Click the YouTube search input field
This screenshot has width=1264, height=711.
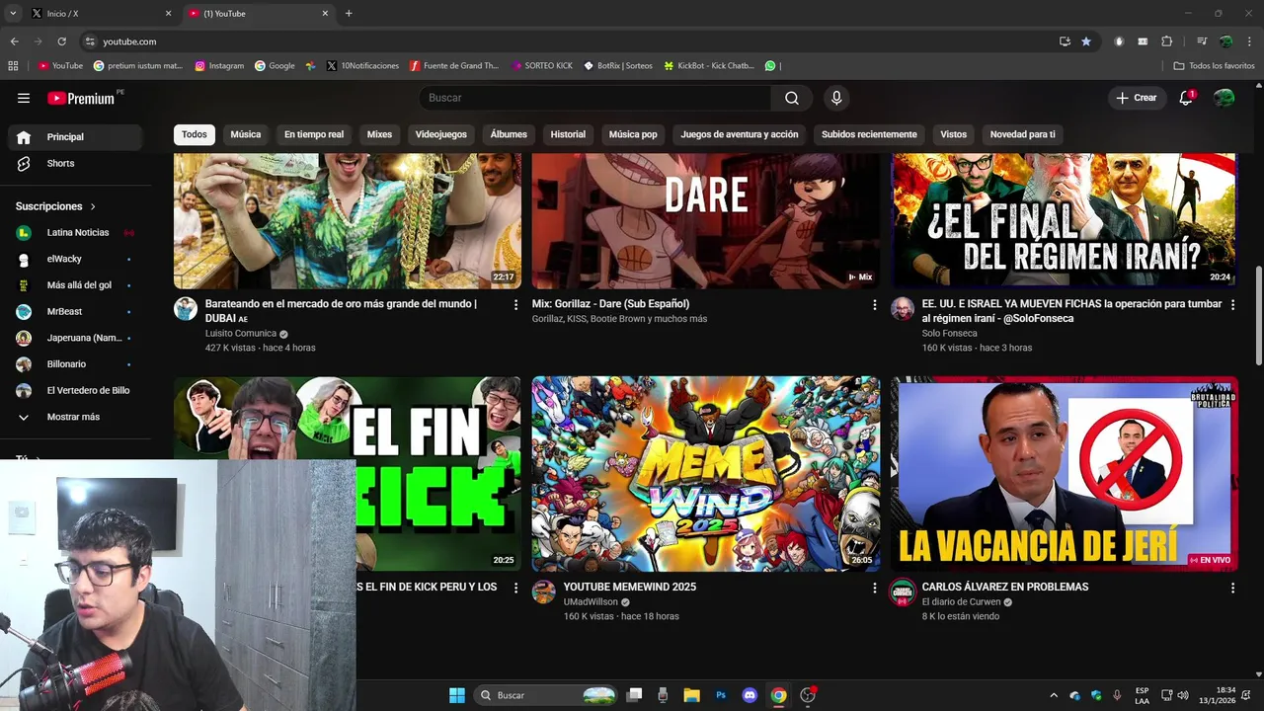(x=595, y=98)
